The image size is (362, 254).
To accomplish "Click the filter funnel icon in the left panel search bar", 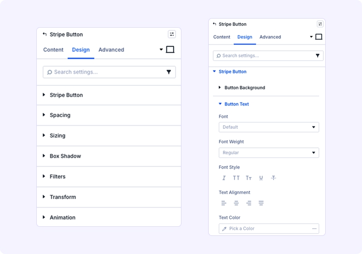I will point(169,72).
